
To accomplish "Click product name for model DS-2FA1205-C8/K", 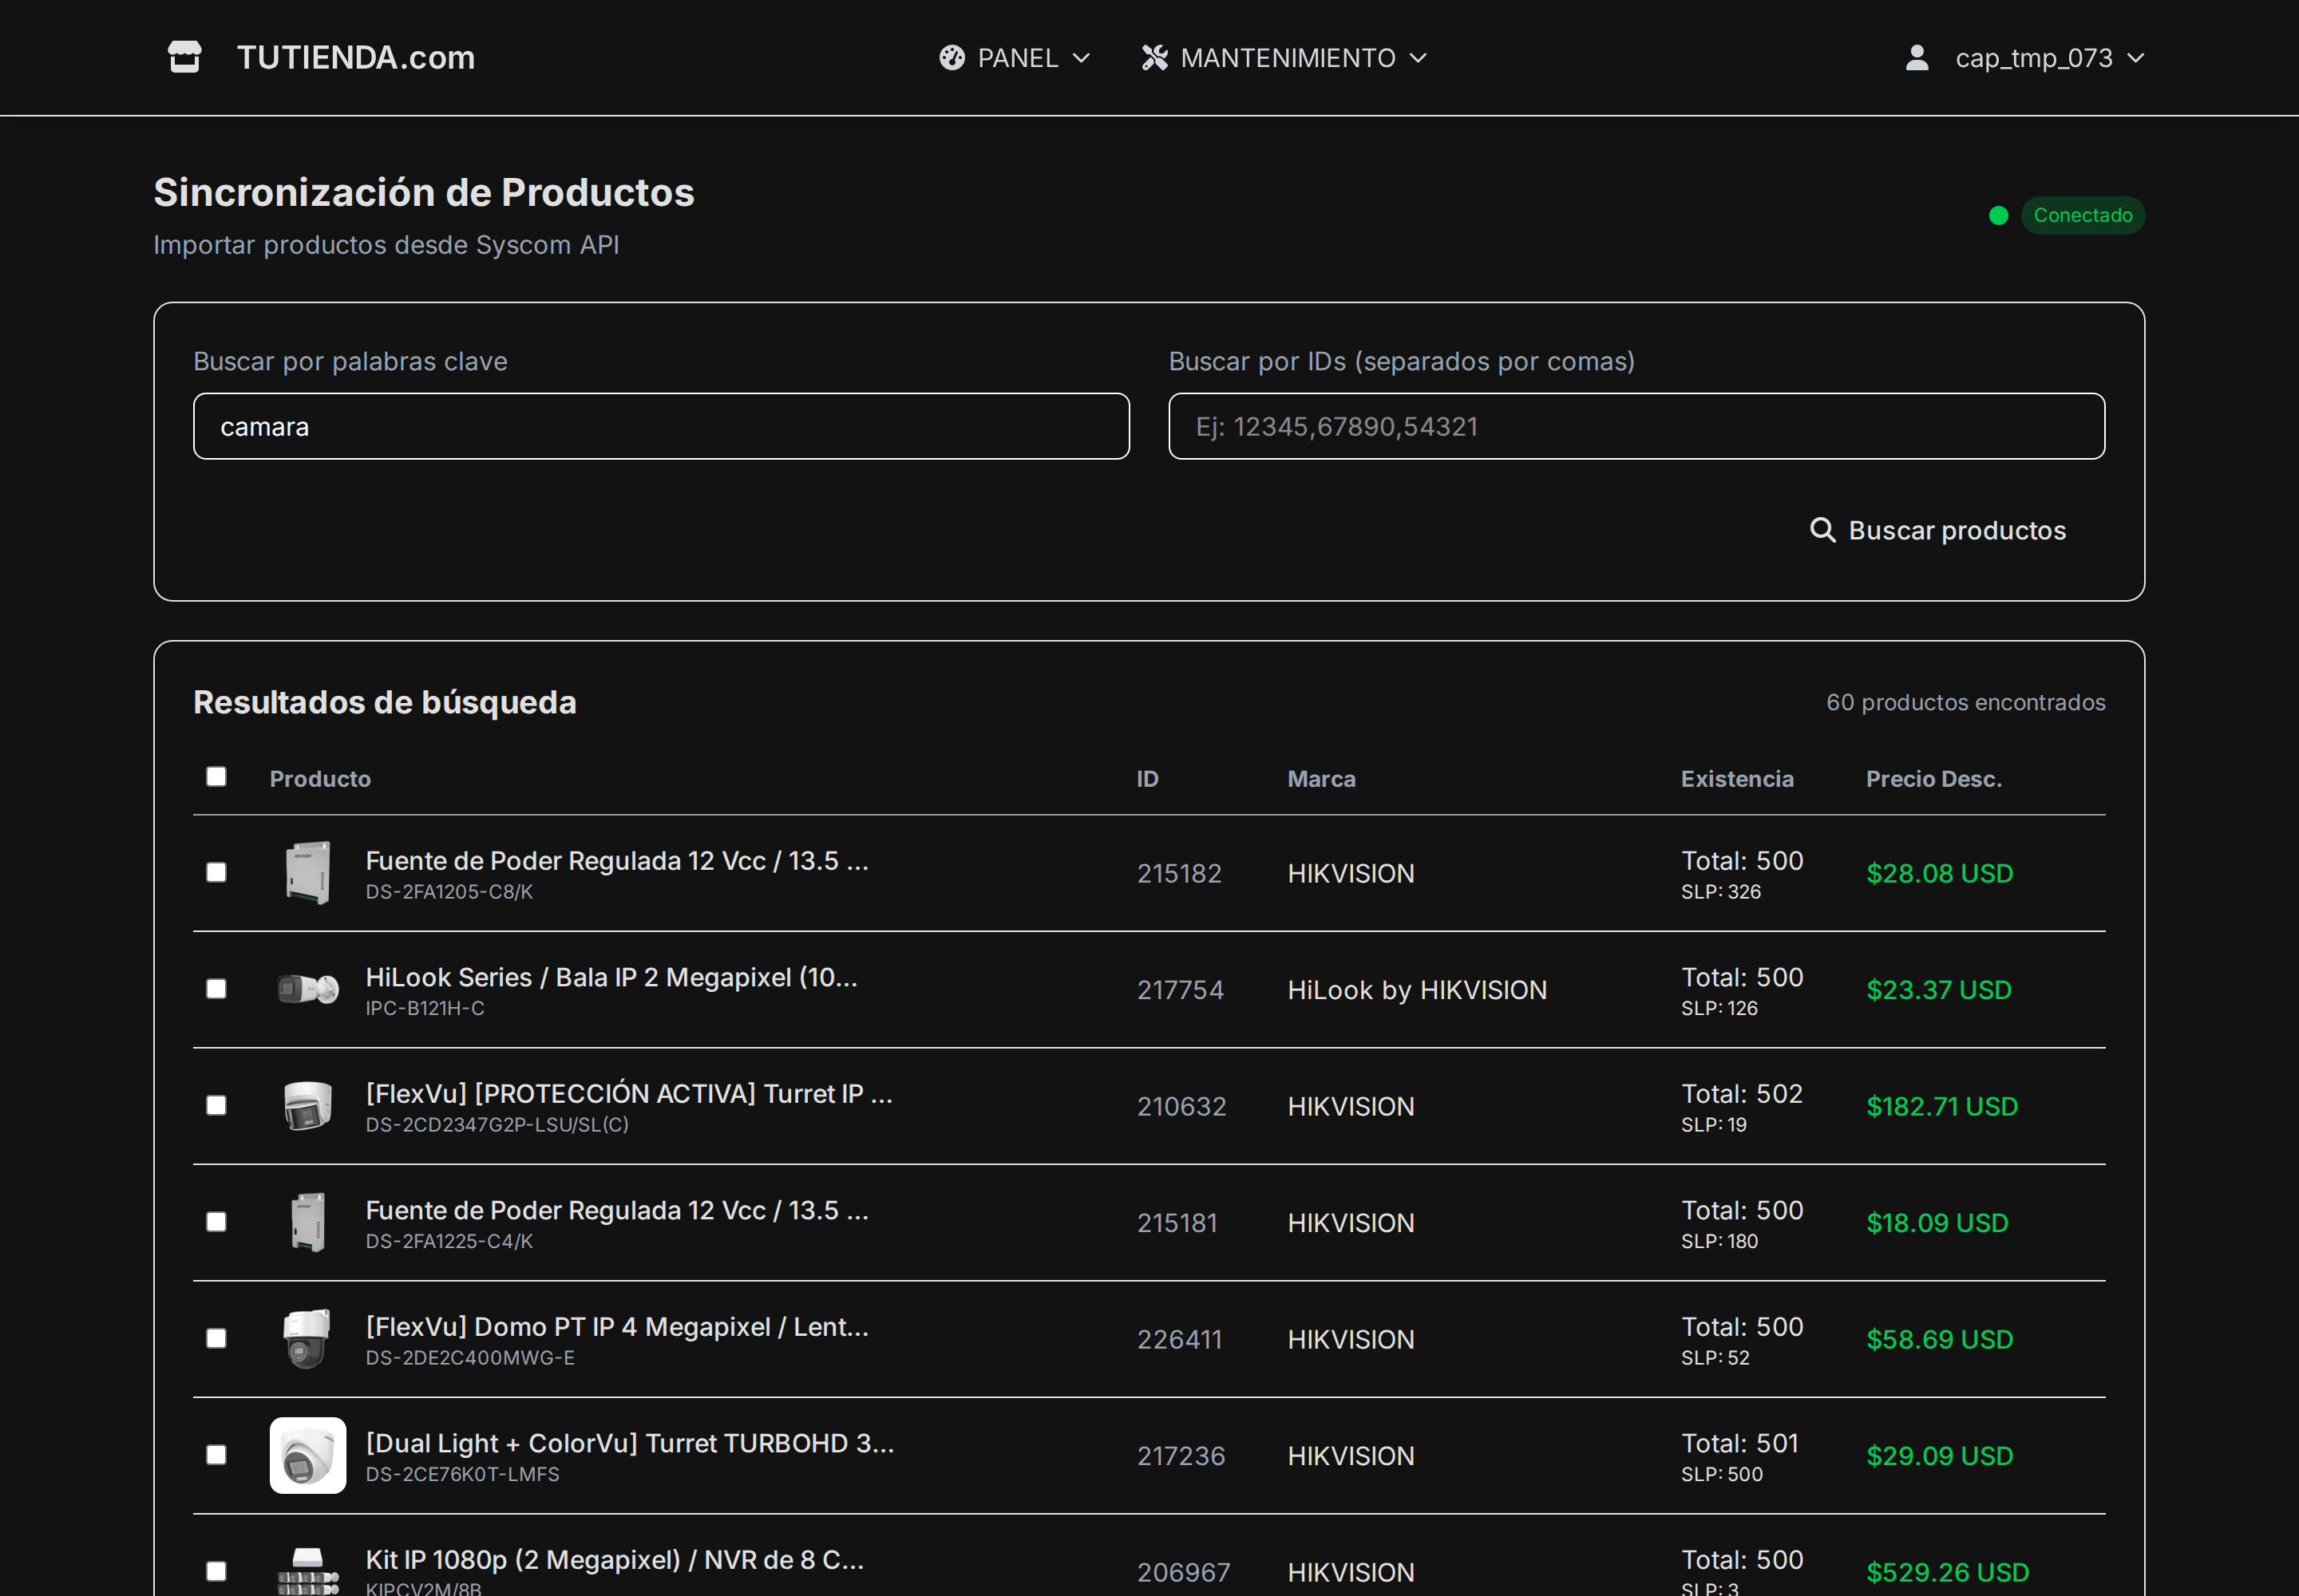I will click(617, 861).
